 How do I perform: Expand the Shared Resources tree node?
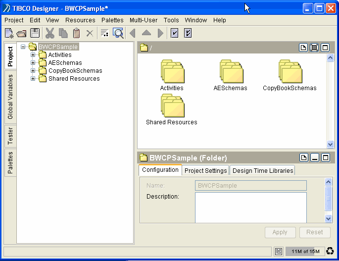pyautogui.click(x=33, y=79)
